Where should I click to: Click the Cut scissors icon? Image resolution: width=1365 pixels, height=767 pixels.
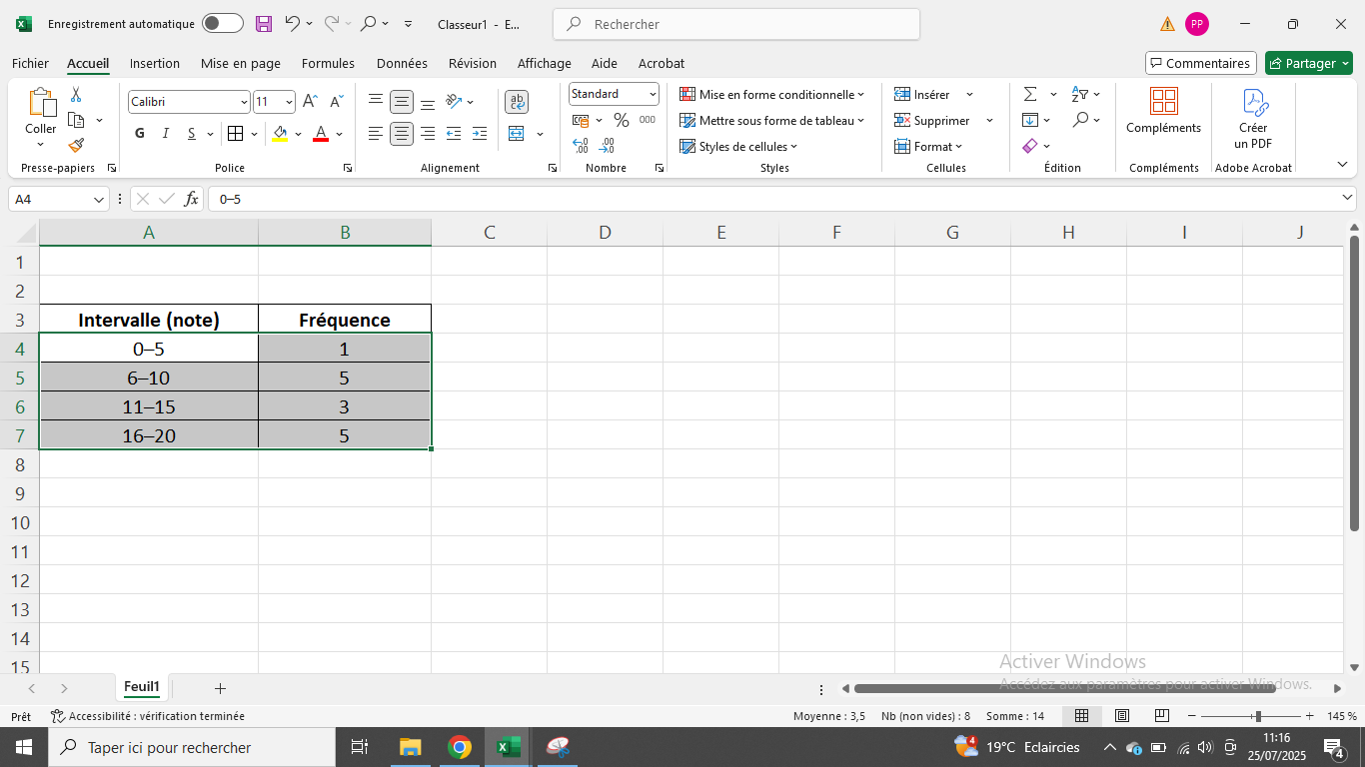point(76,95)
